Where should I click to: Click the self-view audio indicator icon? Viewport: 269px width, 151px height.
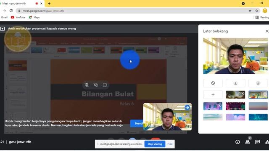click(187, 107)
